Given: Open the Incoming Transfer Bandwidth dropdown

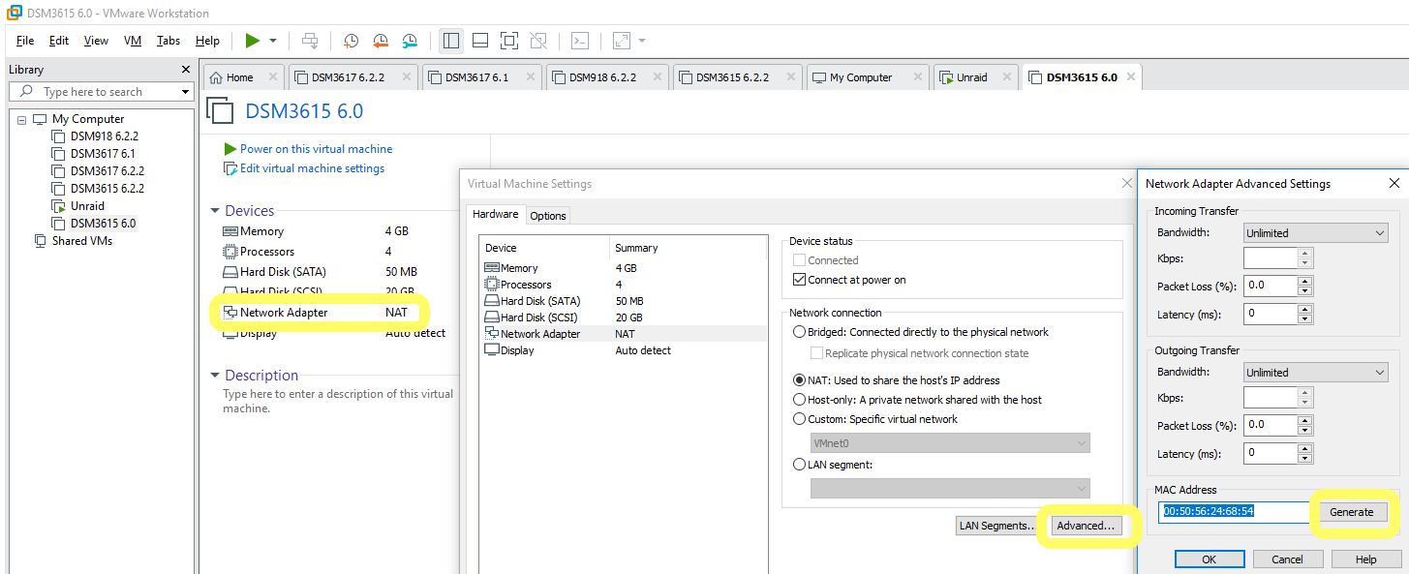Looking at the screenshot, I should [1316, 233].
